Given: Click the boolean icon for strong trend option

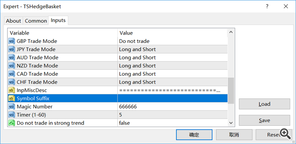Looking at the screenshot, I should click(x=12, y=123).
